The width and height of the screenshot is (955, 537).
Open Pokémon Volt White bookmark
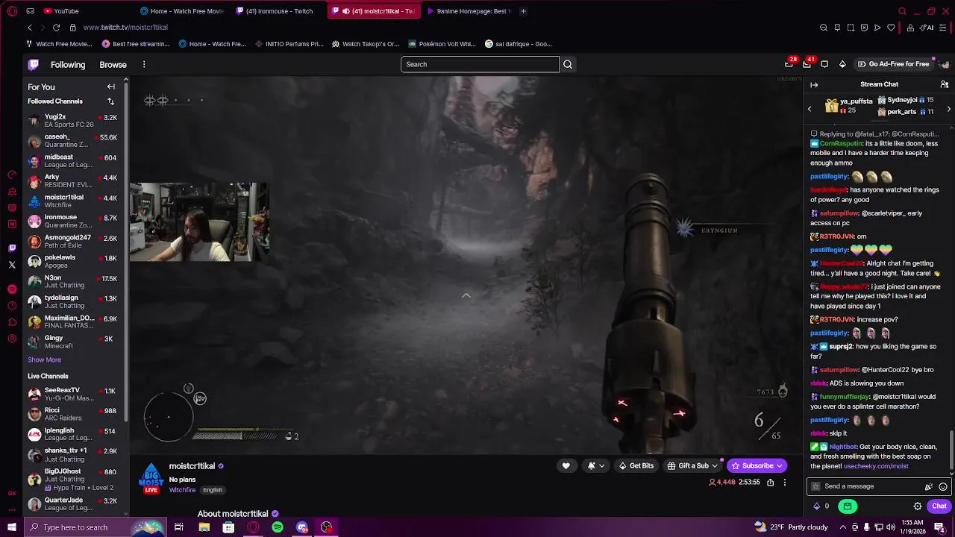pos(442,44)
